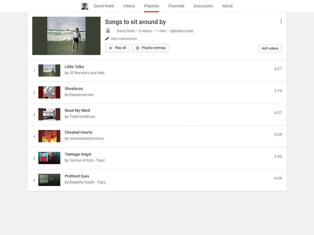Open the three-dot playlist options menu
Screen dimensions: 314x235
point(281,21)
